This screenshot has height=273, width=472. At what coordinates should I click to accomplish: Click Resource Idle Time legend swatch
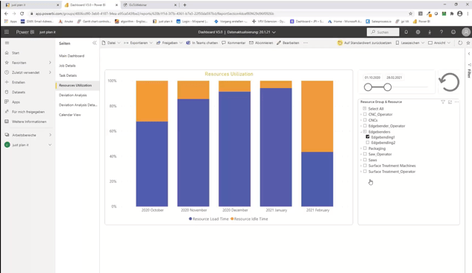tap(232, 219)
